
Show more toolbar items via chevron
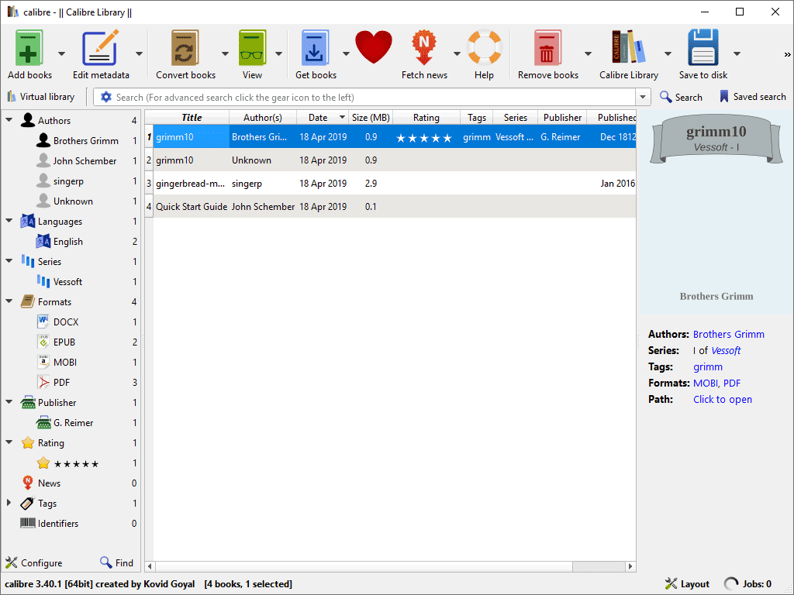pyautogui.click(x=787, y=54)
